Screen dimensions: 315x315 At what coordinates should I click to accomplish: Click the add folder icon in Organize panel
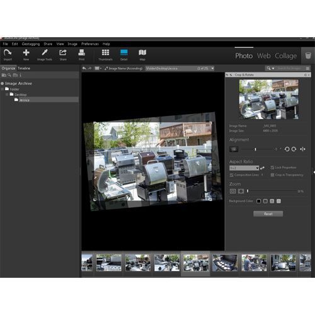[x=4, y=75]
